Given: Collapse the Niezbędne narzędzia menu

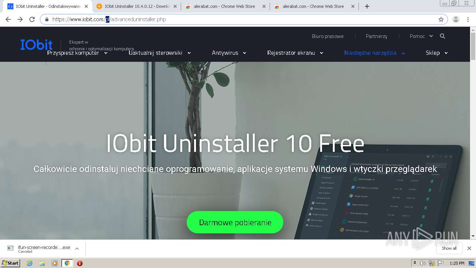Looking at the screenshot, I should click(x=374, y=53).
